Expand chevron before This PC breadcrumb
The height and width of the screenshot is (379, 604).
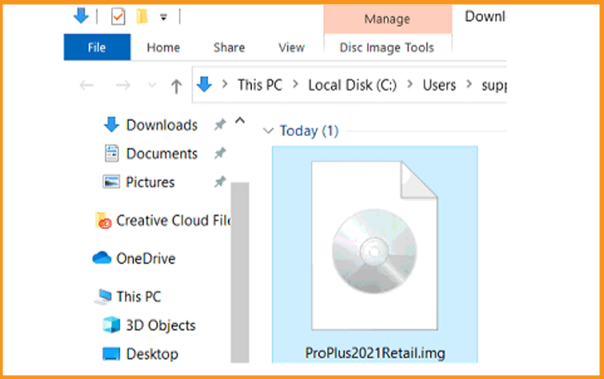pos(225,84)
